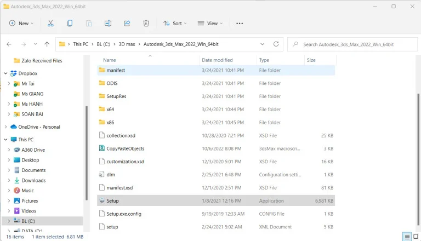The width and height of the screenshot is (421, 241).
Task: Expand the BL (C:) drive node
Action: 9,221
